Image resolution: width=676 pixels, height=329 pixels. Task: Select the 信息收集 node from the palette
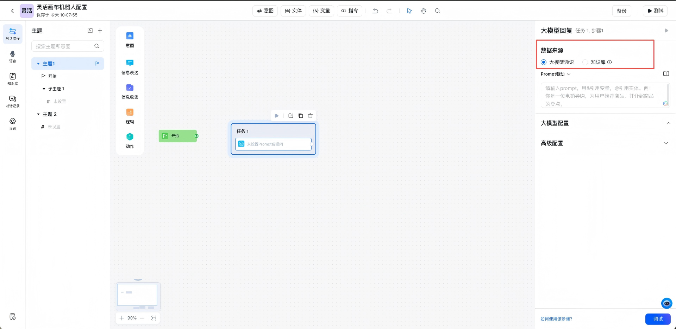click(130, 91)
